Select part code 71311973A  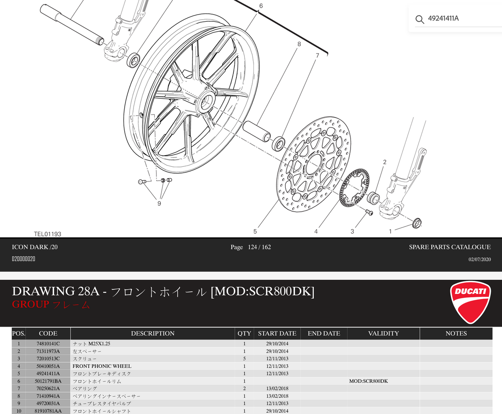[x=48, y=351]
